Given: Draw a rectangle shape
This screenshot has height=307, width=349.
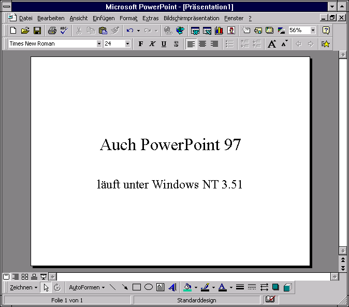Looking at the screenshot, I should pos(136,287).
